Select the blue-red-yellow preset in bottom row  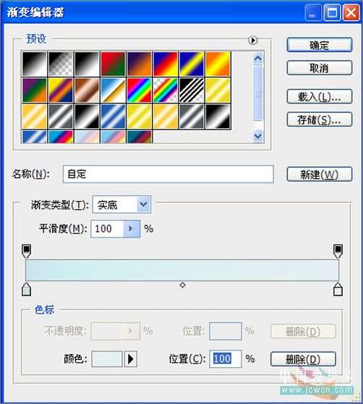pos(61,137)
